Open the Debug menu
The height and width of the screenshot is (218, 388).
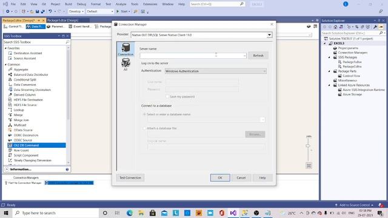81,4
